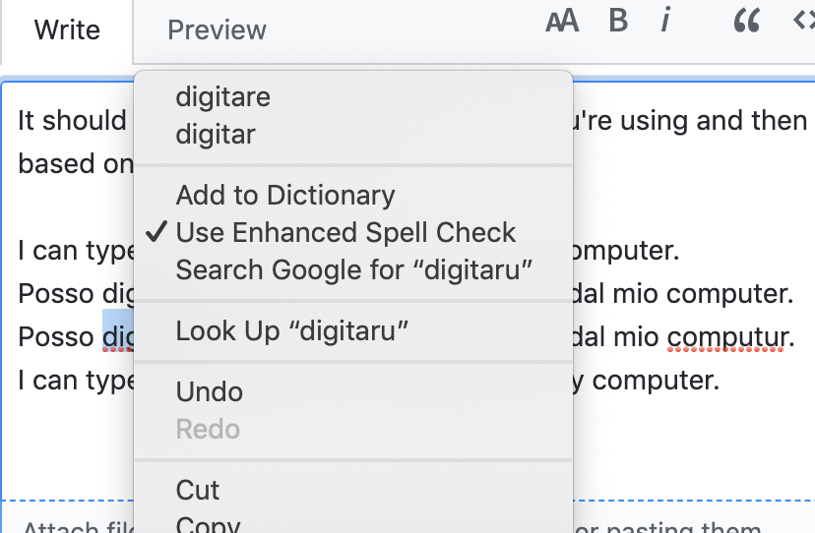Viewport: 815px width, 533px height.
Task: Switch to the Preview tab
Action: (217, 30)
